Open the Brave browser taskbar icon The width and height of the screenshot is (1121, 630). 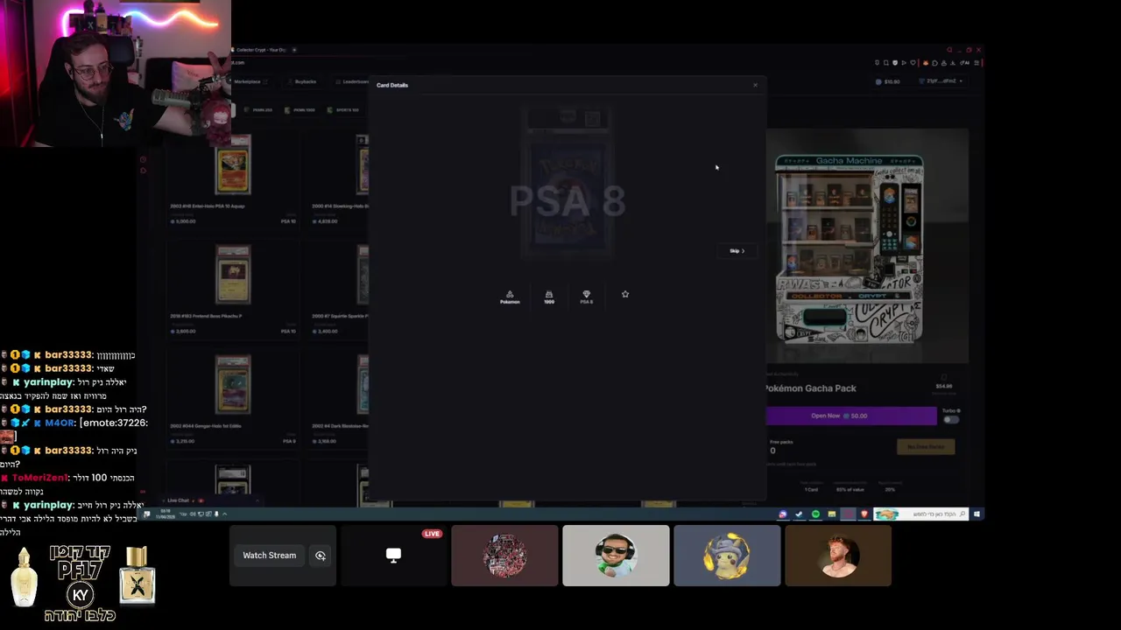click(x=864, y=514)
